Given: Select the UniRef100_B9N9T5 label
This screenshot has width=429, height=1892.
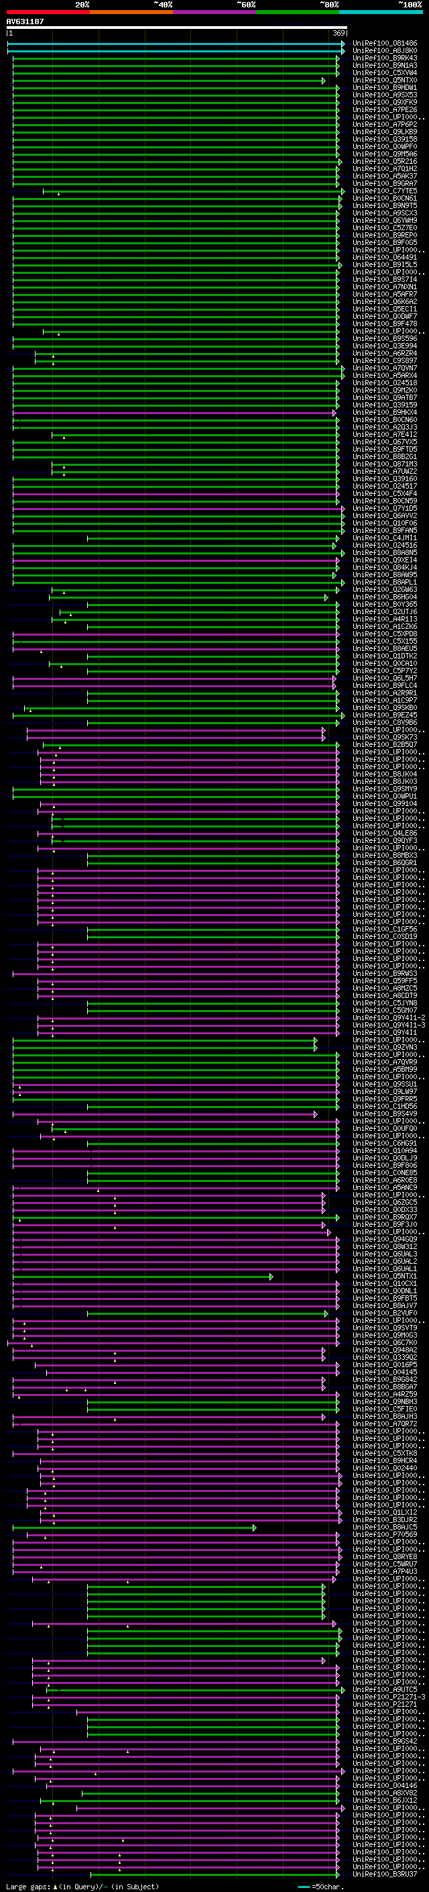Looking at the screenshot, I should point(385,205).
